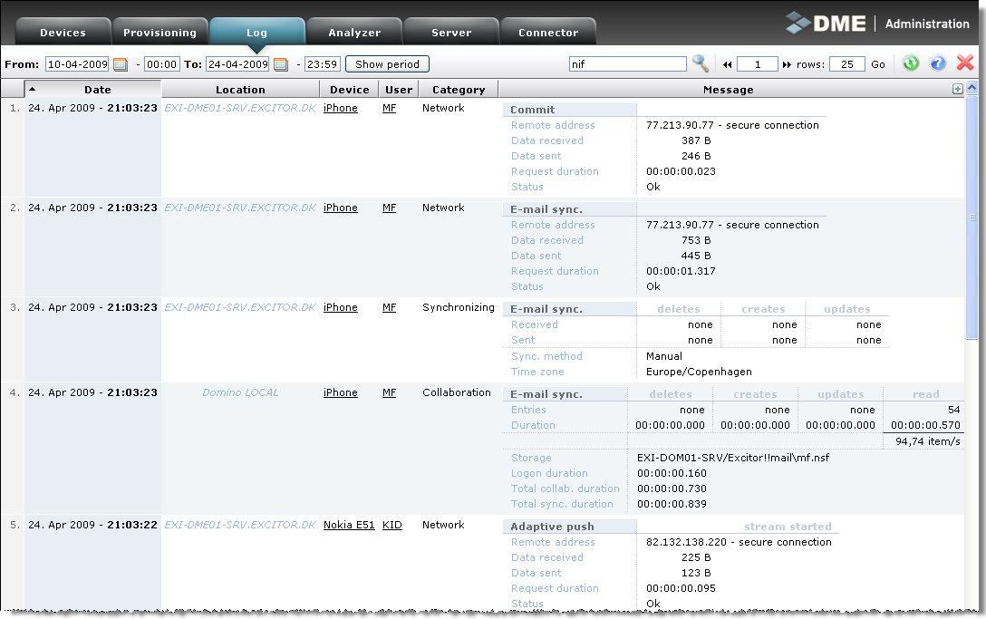This screenshot has width=986, height=619.
Task: Click the search text field containing nif
Action: click(x=627, y=64)
